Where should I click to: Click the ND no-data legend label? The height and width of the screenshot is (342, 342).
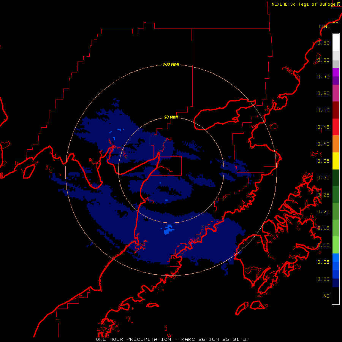(x=326, y=296)
